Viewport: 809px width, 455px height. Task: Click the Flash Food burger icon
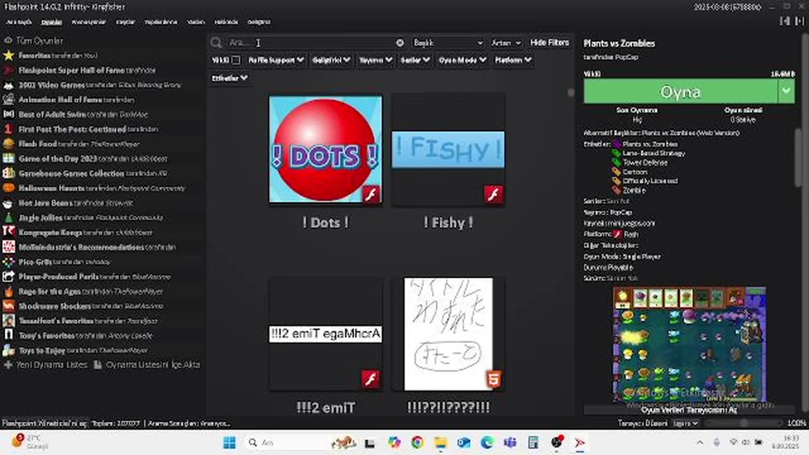point(8,144)
